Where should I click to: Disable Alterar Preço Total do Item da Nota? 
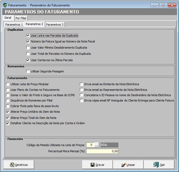click(7, 118)
